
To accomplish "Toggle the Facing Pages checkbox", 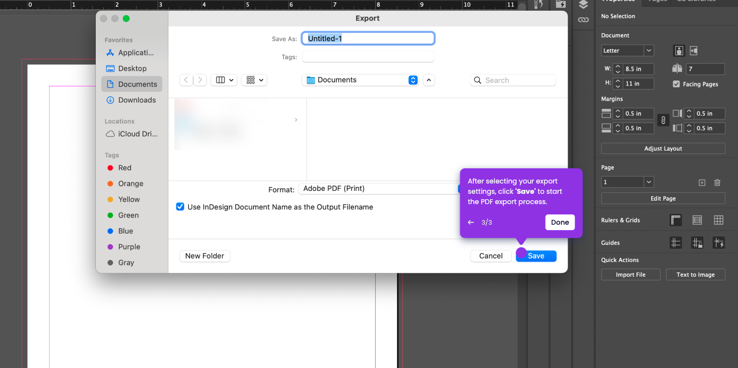I will point(677,84).
